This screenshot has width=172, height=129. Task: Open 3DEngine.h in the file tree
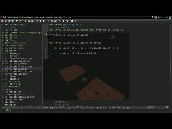point(14,87)
